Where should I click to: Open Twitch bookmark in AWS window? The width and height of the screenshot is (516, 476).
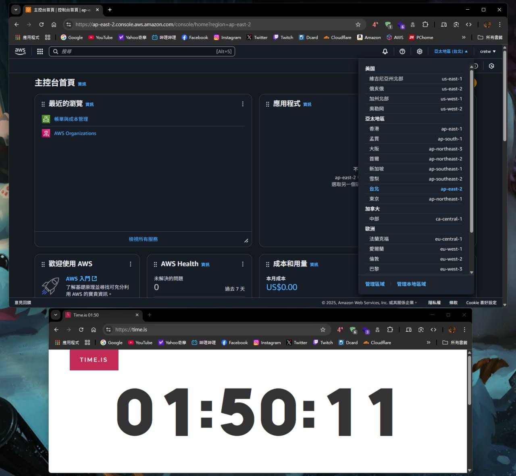pos(283,37)
